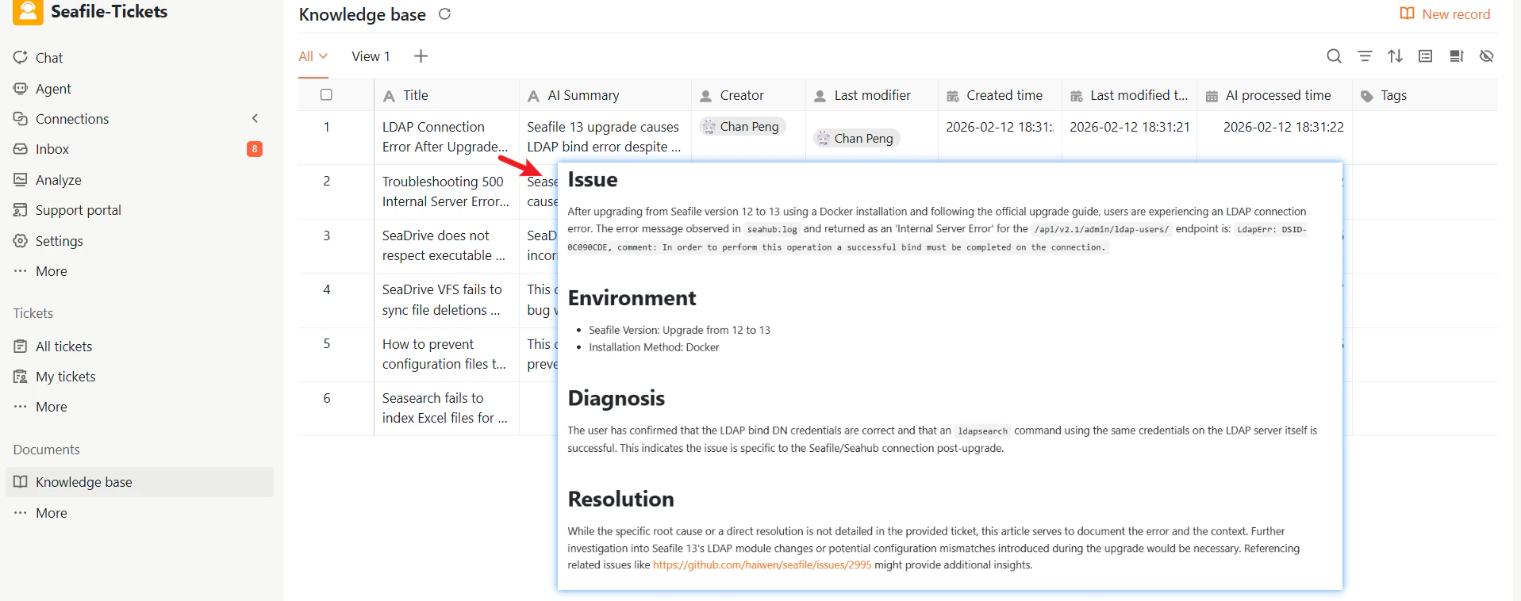This screenshot has width=1521, height=601.
Task: Select row number 1 in the table
Action: (x=326, y=127)
